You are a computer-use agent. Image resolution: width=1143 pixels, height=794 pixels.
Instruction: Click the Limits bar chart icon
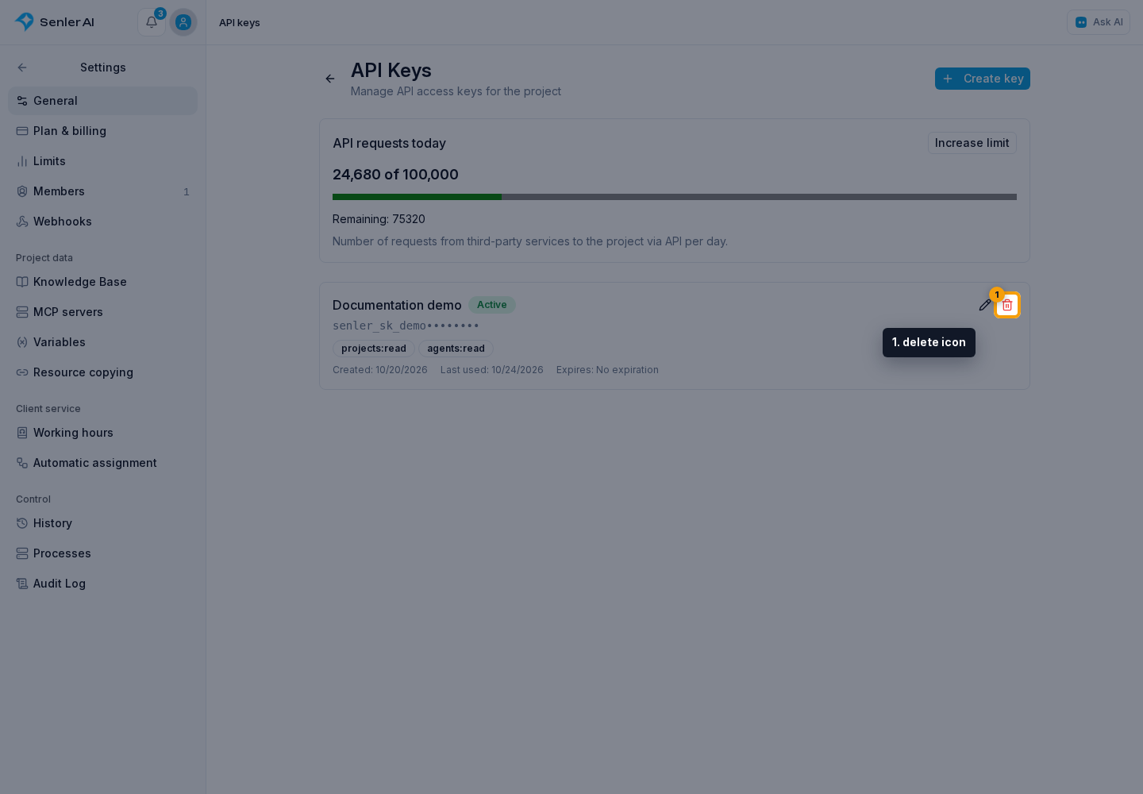pos(22,161)
